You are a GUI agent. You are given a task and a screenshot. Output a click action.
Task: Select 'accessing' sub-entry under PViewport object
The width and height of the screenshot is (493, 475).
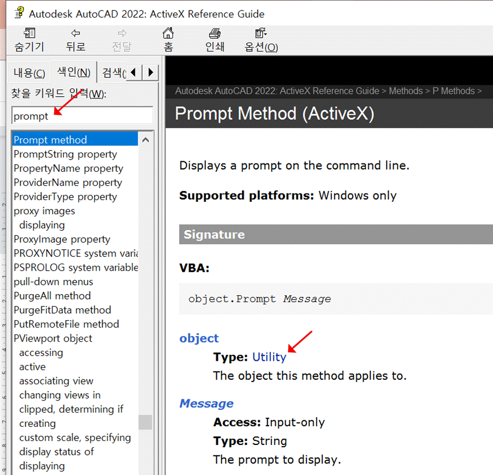click(41, 352)
